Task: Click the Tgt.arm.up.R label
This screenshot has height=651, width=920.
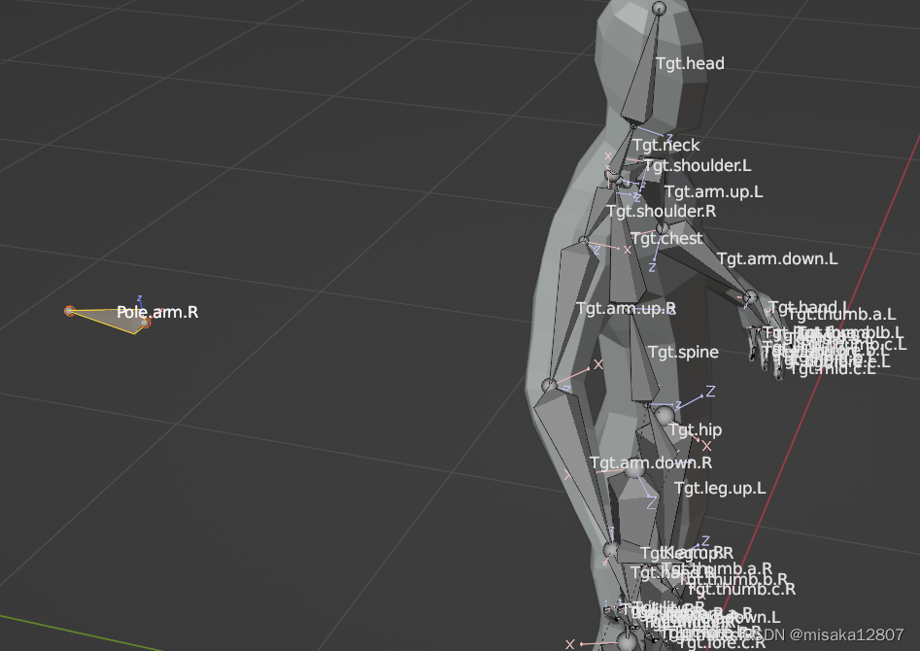Action: 626,309
